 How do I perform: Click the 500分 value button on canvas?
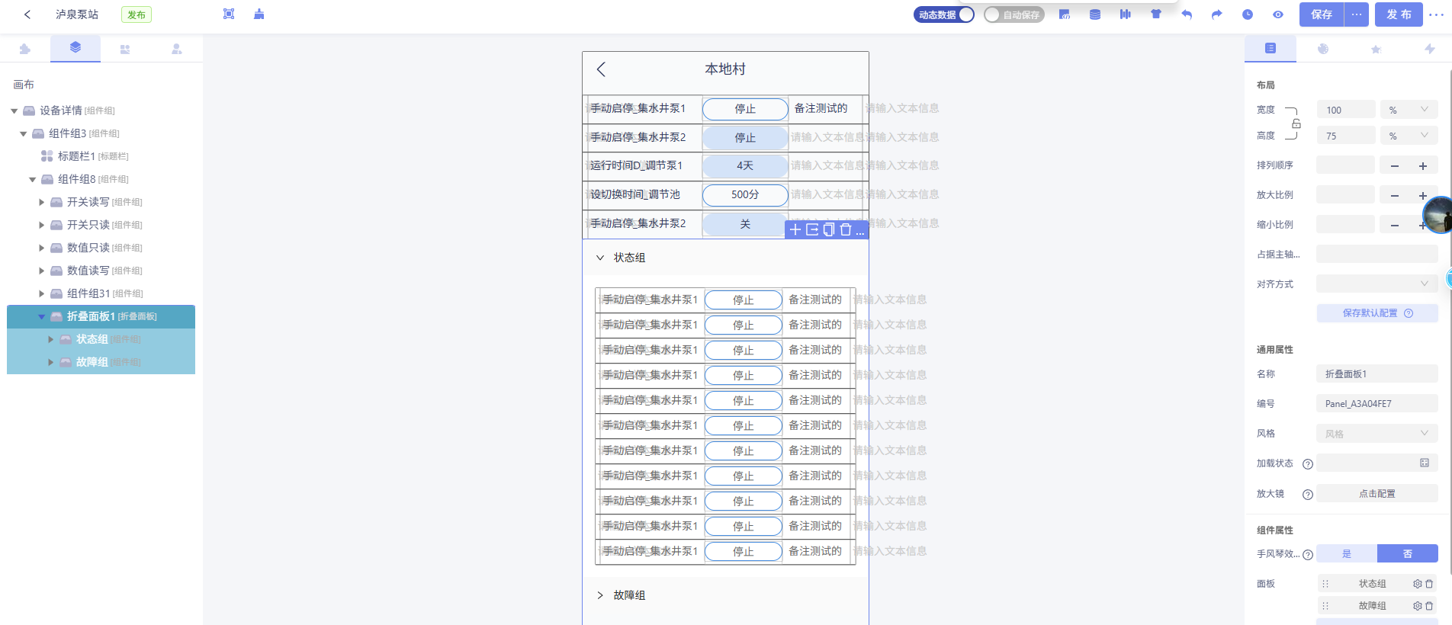[745, 195]
